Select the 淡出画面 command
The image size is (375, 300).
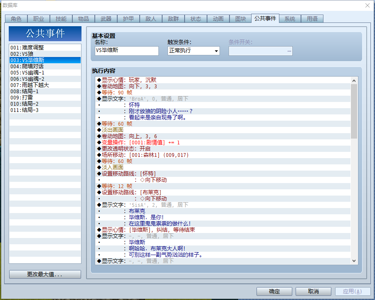[x=223, y=130]
